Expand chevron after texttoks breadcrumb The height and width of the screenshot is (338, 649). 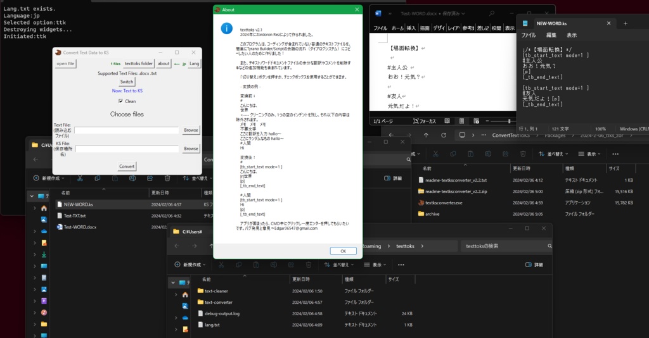(422, 246)
